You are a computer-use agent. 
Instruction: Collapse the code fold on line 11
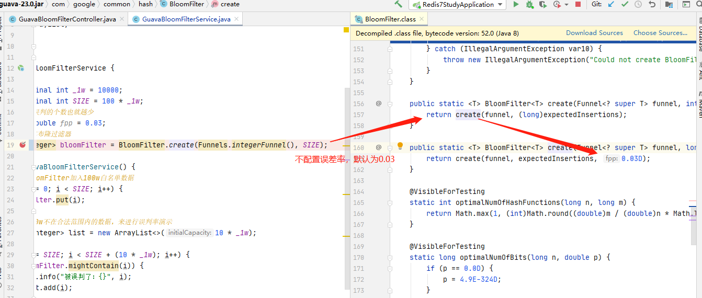click(33, 57)
